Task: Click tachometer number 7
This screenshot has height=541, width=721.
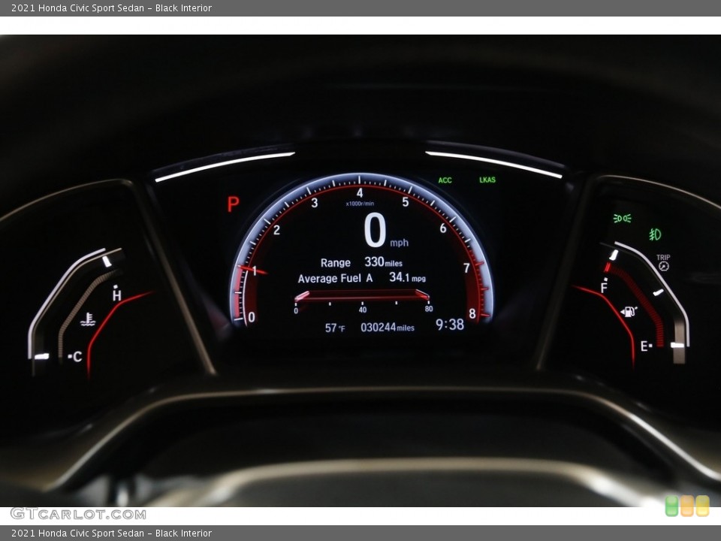Action: (x=466, y=267)
